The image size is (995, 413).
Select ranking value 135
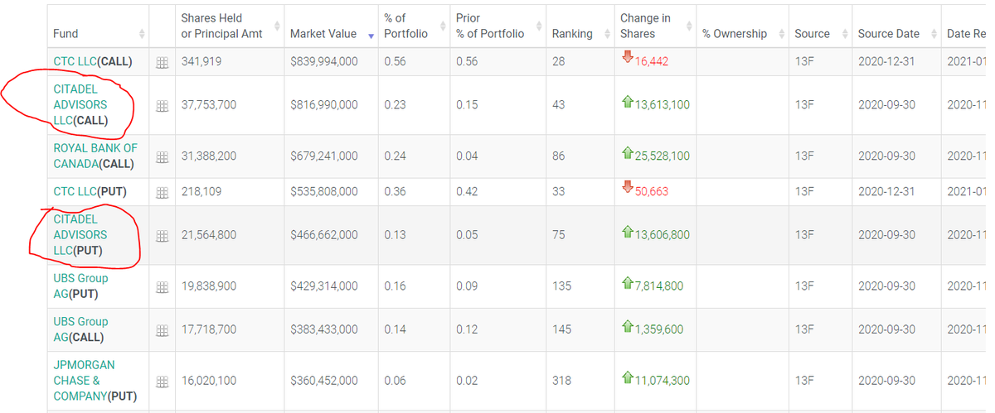561,286
